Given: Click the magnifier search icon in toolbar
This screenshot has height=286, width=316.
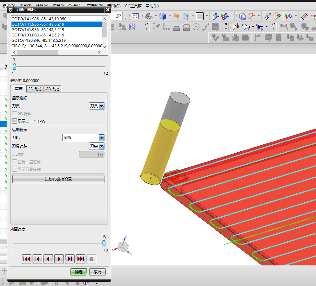Looking at the screenshot, I should pos(118,16).
